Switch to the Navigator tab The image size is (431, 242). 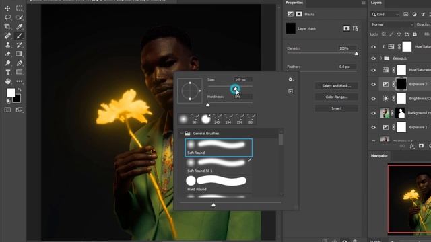(x=379, y=155)
